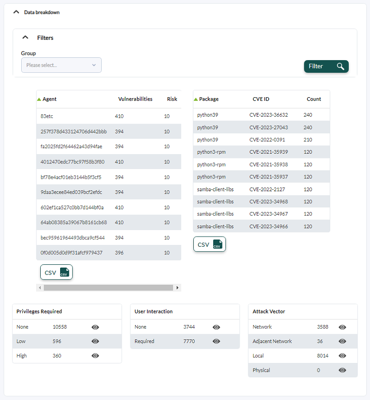370x400 pixels.
Task: Open the Group dropdown
Action: point(62,65)
